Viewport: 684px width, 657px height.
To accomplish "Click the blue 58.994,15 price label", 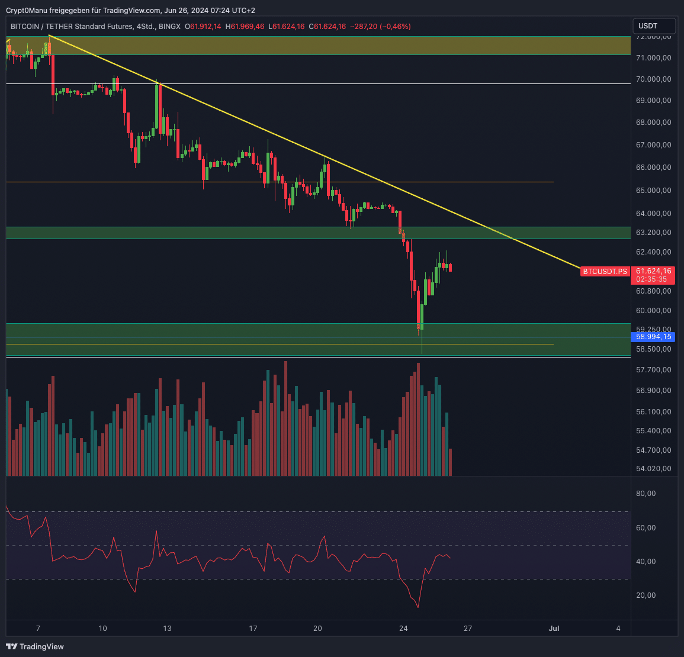I will [653, 337].
